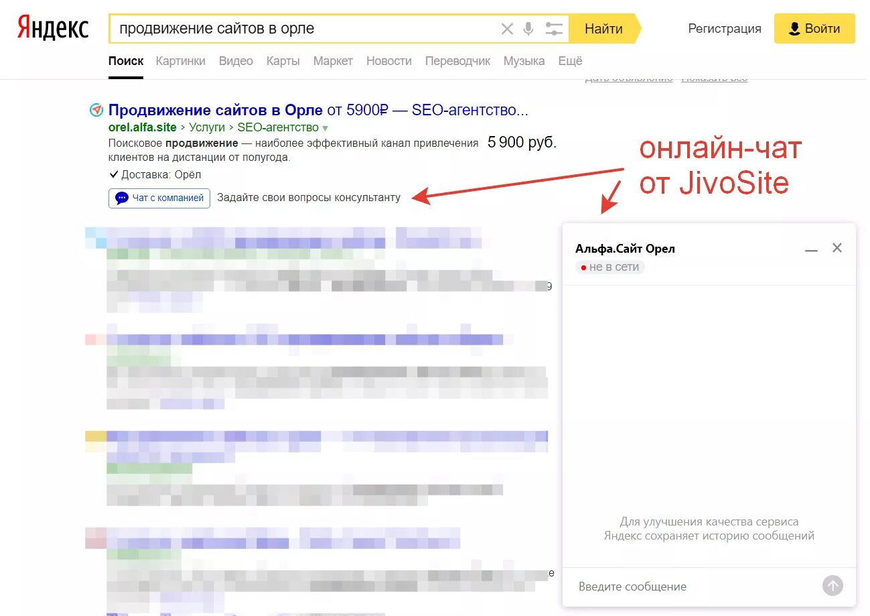The image size is (870, 616).
Task: Click the yellow Найти search button
Action: 604,29
